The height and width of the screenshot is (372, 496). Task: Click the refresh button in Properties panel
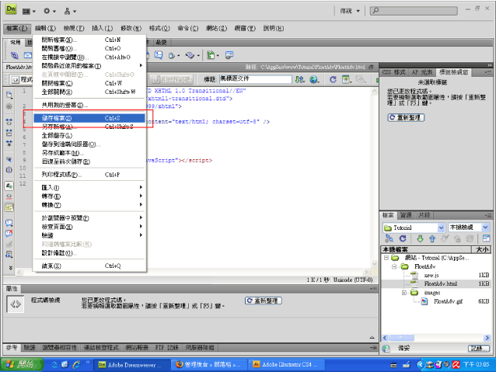point(264,301)
